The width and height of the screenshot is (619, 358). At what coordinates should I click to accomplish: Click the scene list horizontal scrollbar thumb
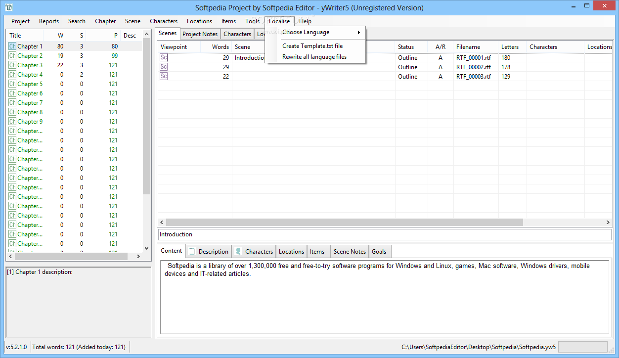344,223
